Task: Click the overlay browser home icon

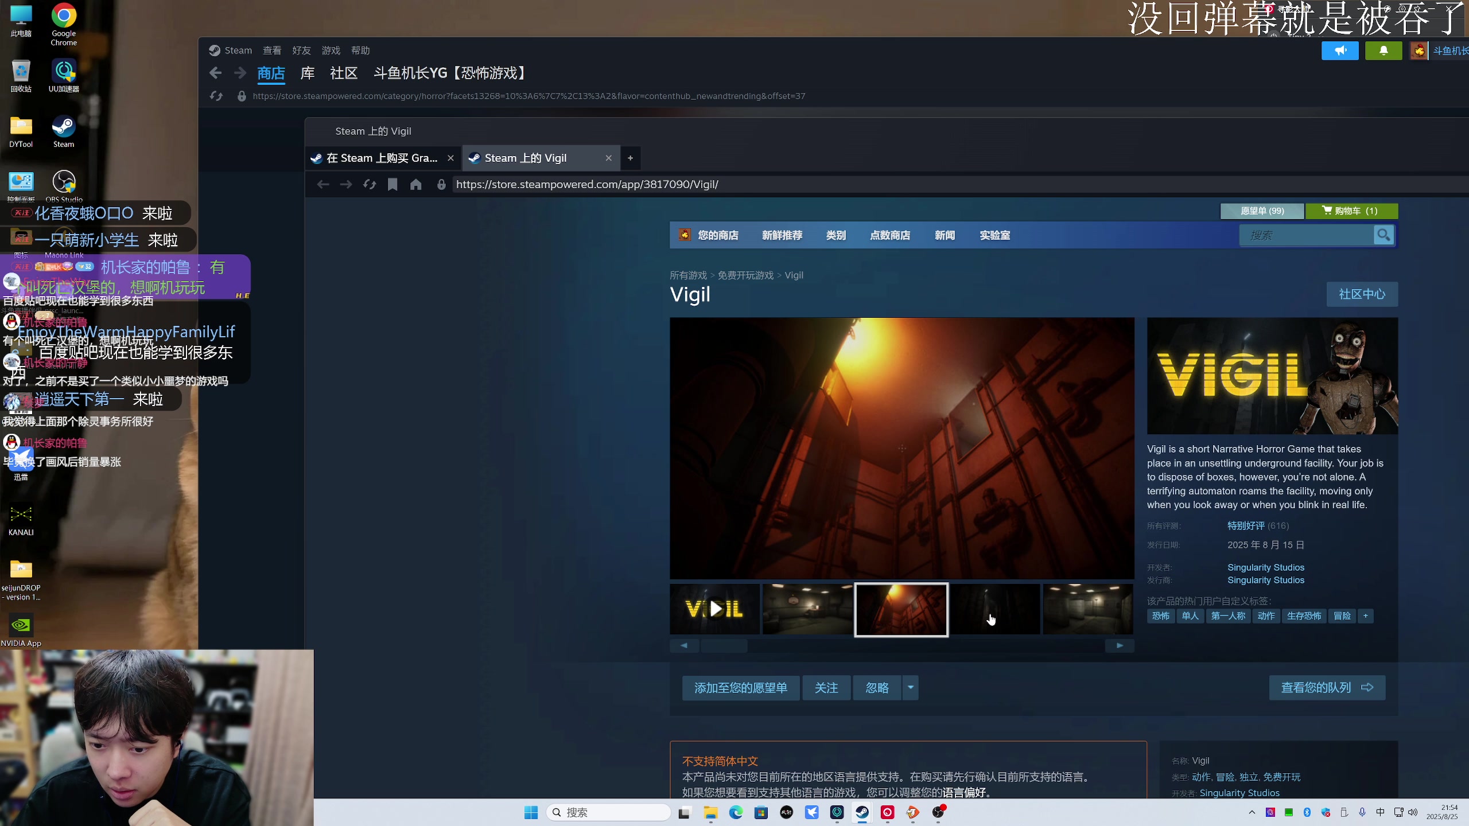Action: (x=416, y=184)
